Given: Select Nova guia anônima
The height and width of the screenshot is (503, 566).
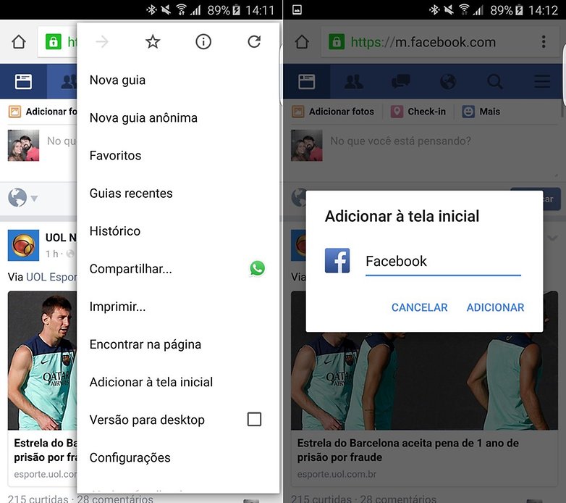Looking at the screenshot, I should click(x=178, y=118).
